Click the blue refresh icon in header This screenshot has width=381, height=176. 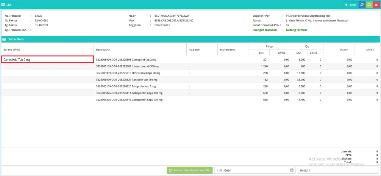pos(362,5)
